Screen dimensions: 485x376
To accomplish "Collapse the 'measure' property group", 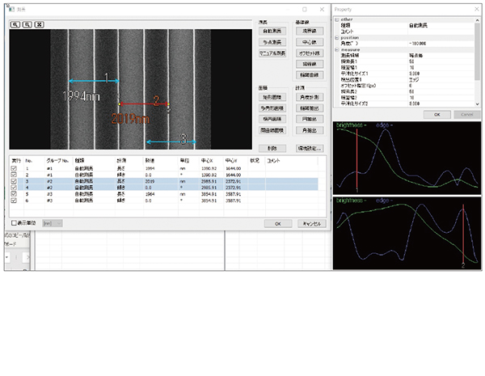I will 337,49.
